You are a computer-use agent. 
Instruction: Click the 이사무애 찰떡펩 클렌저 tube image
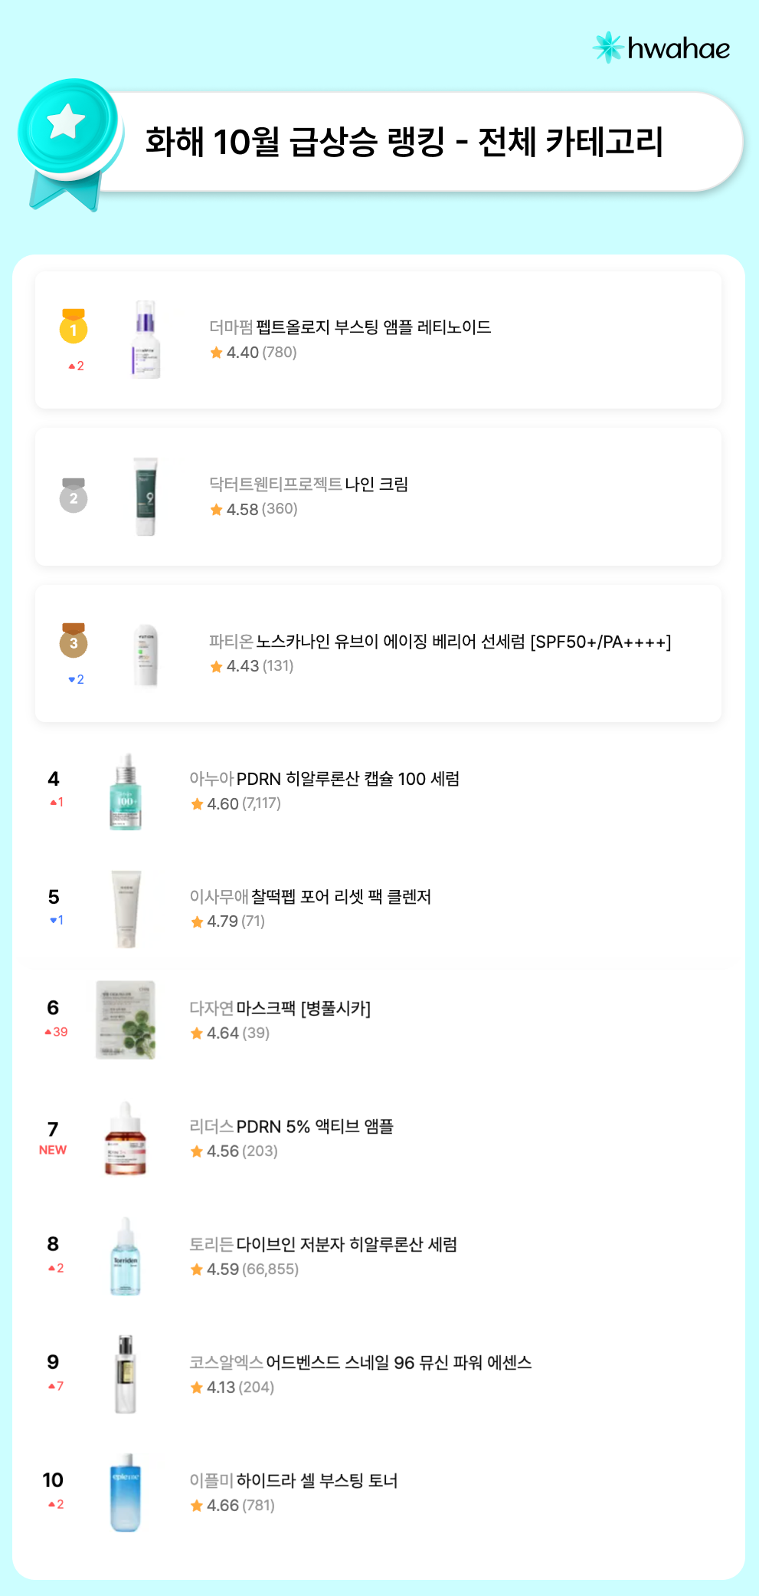click(126, 909)
